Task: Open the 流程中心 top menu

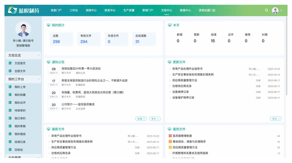Action: pos(91,11)
